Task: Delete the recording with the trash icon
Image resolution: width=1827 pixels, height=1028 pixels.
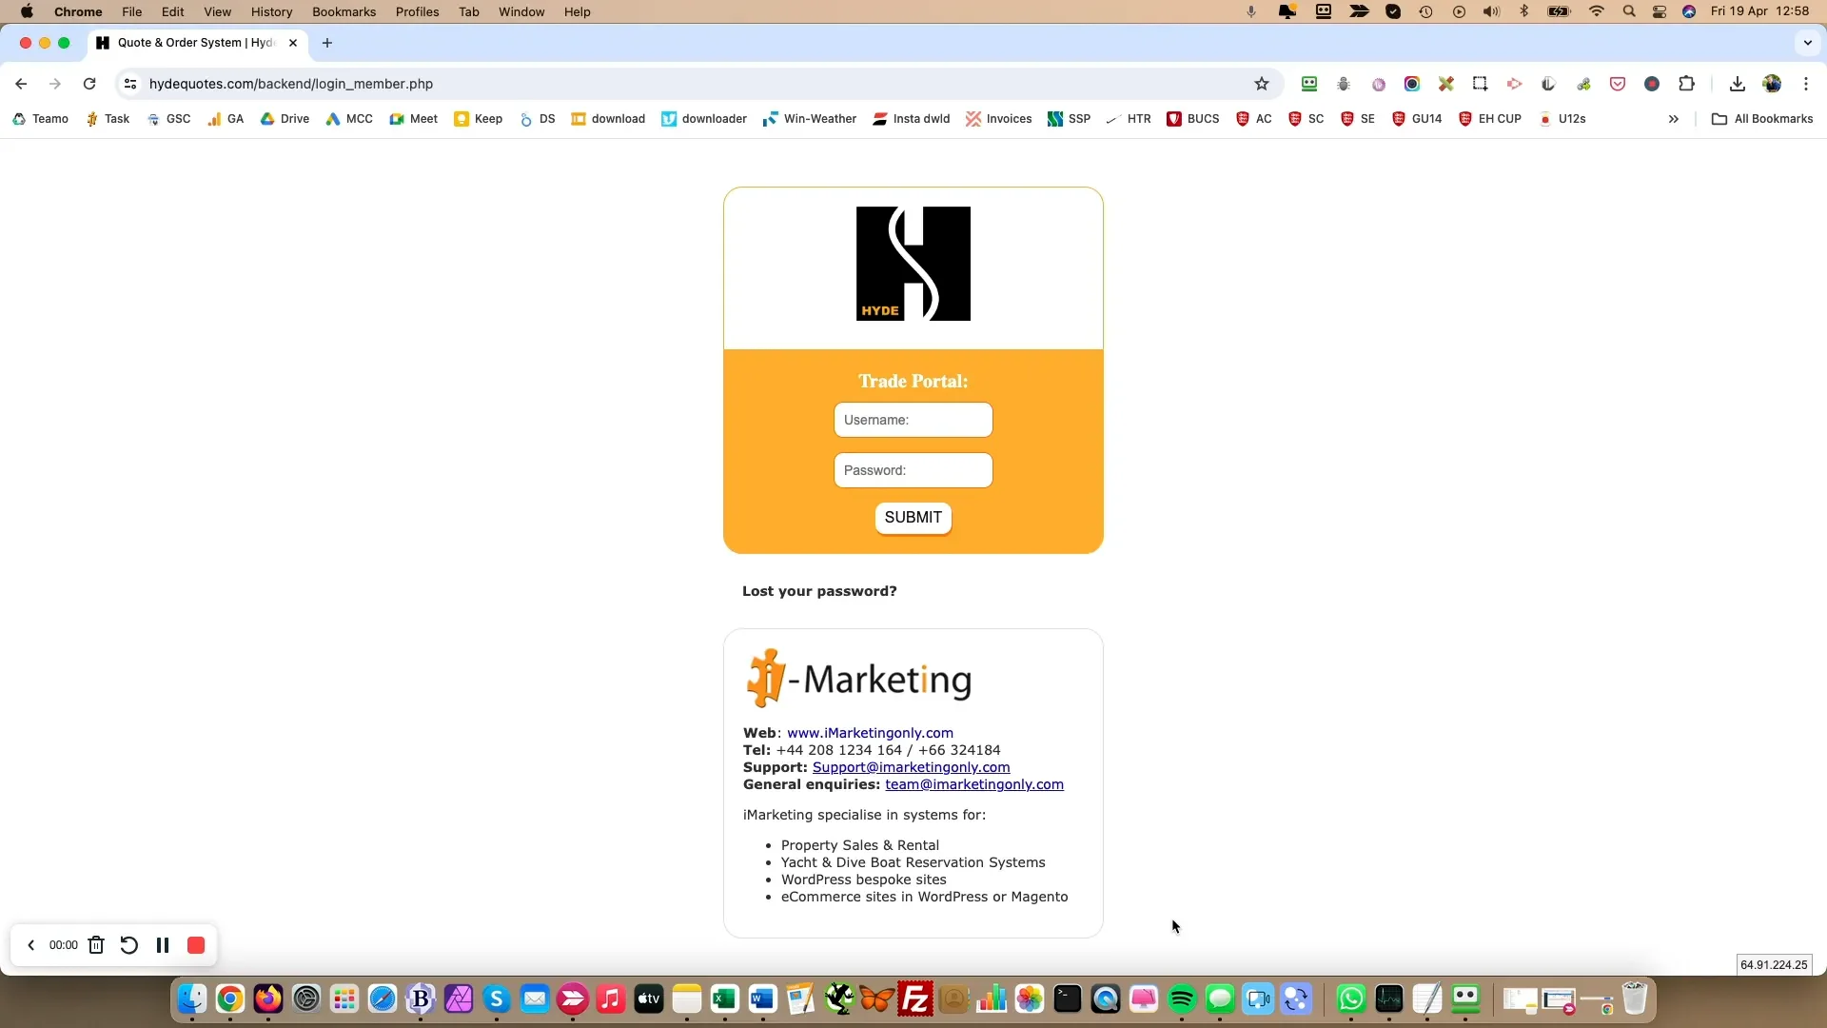Action: tap(96, 945)
